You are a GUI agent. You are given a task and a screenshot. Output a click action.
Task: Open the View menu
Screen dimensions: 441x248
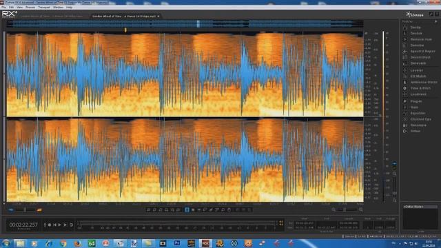(x=20, y=8)
